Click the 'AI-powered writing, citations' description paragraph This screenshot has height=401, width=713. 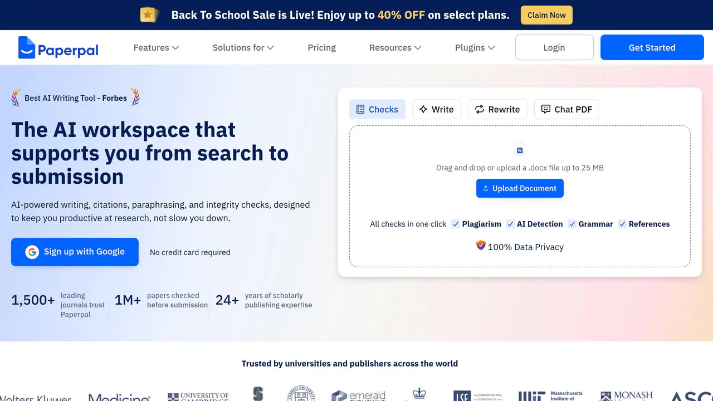coord(160,212)
